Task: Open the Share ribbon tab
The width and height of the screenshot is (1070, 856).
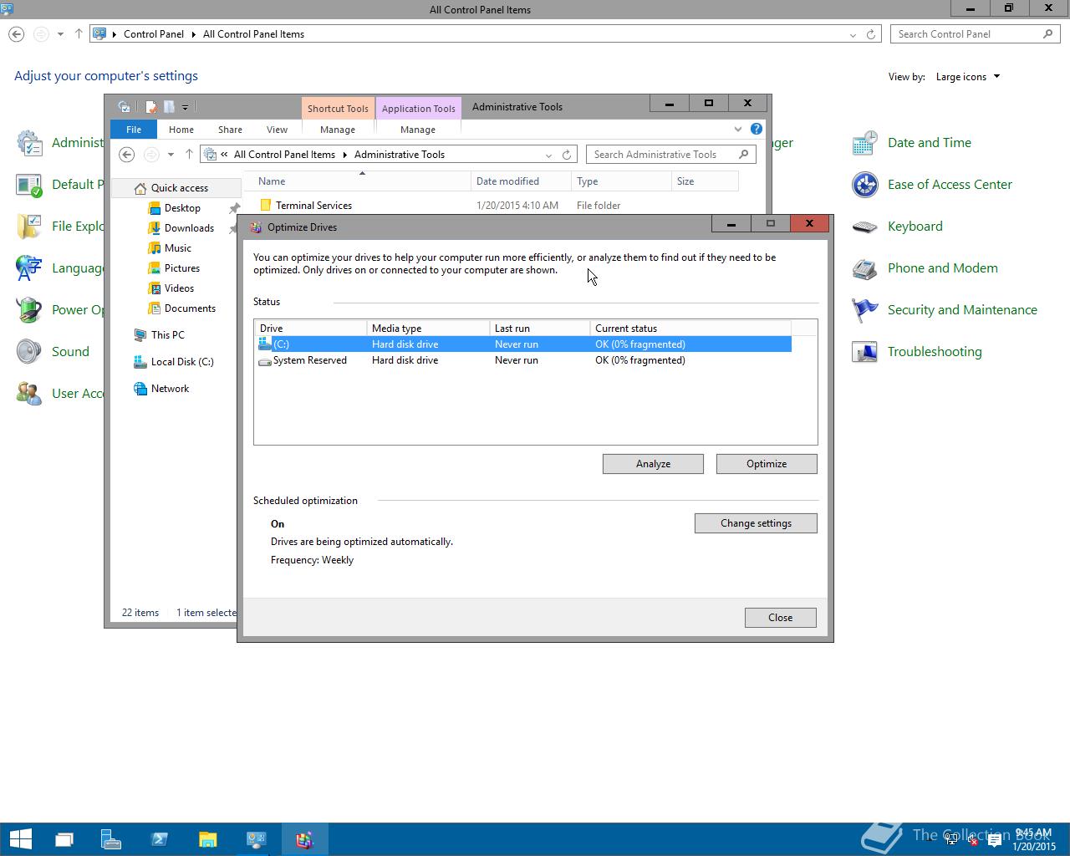Action: [x=230, y=130]
